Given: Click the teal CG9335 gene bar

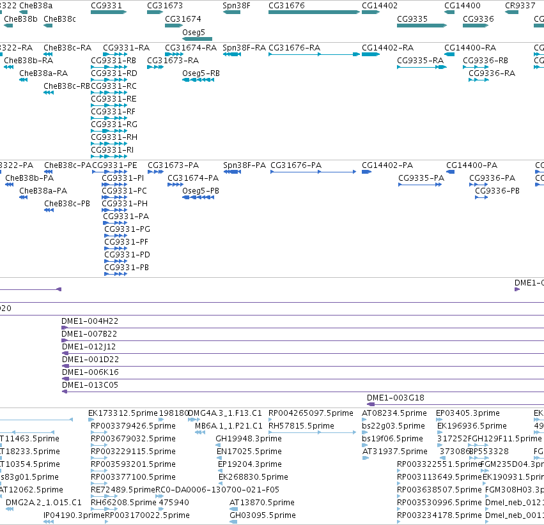Looking at the screenshot, I should 422,26.
